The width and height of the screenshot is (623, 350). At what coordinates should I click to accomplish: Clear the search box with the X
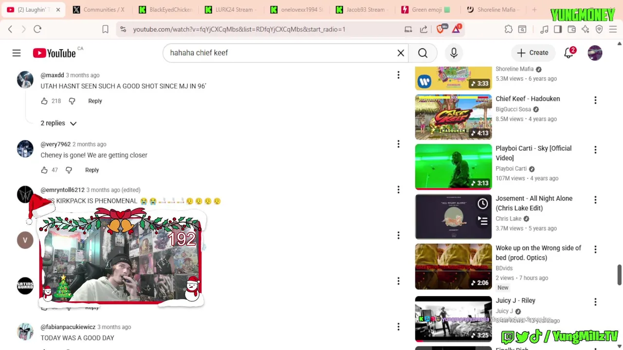[401, 53]
